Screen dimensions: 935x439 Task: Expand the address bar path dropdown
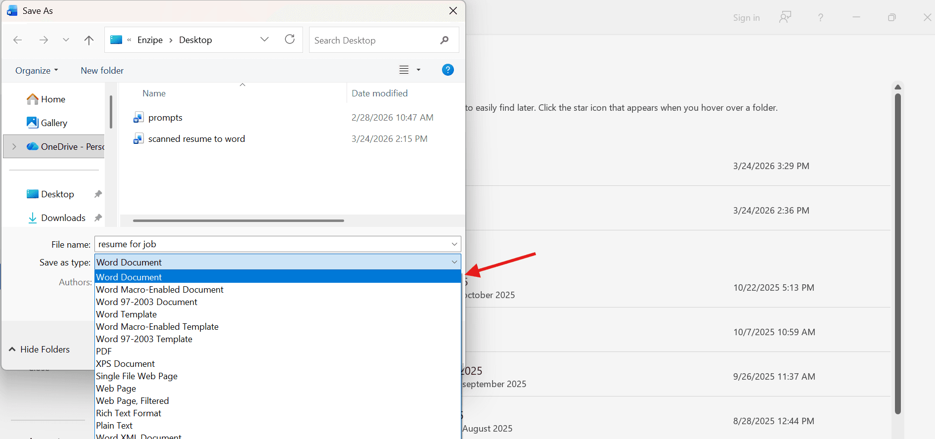(x=265, y=40)
